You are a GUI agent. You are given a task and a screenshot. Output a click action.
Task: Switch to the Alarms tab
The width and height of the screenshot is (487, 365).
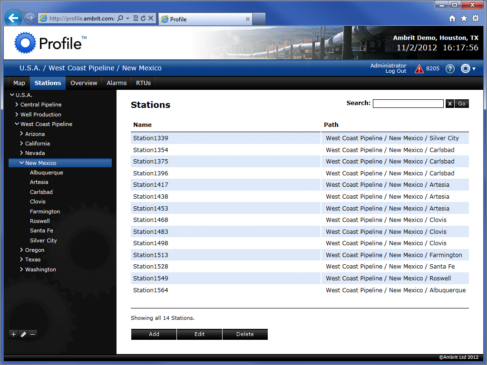pyautogui.click(x=117, y=83)
